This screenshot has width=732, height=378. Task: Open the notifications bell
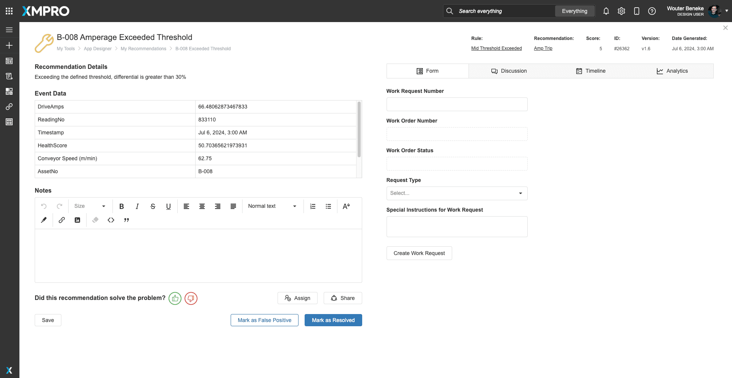pos(606,11)
